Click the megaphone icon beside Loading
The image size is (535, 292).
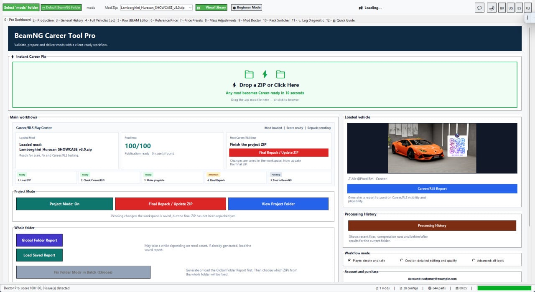tap(361, 8)
